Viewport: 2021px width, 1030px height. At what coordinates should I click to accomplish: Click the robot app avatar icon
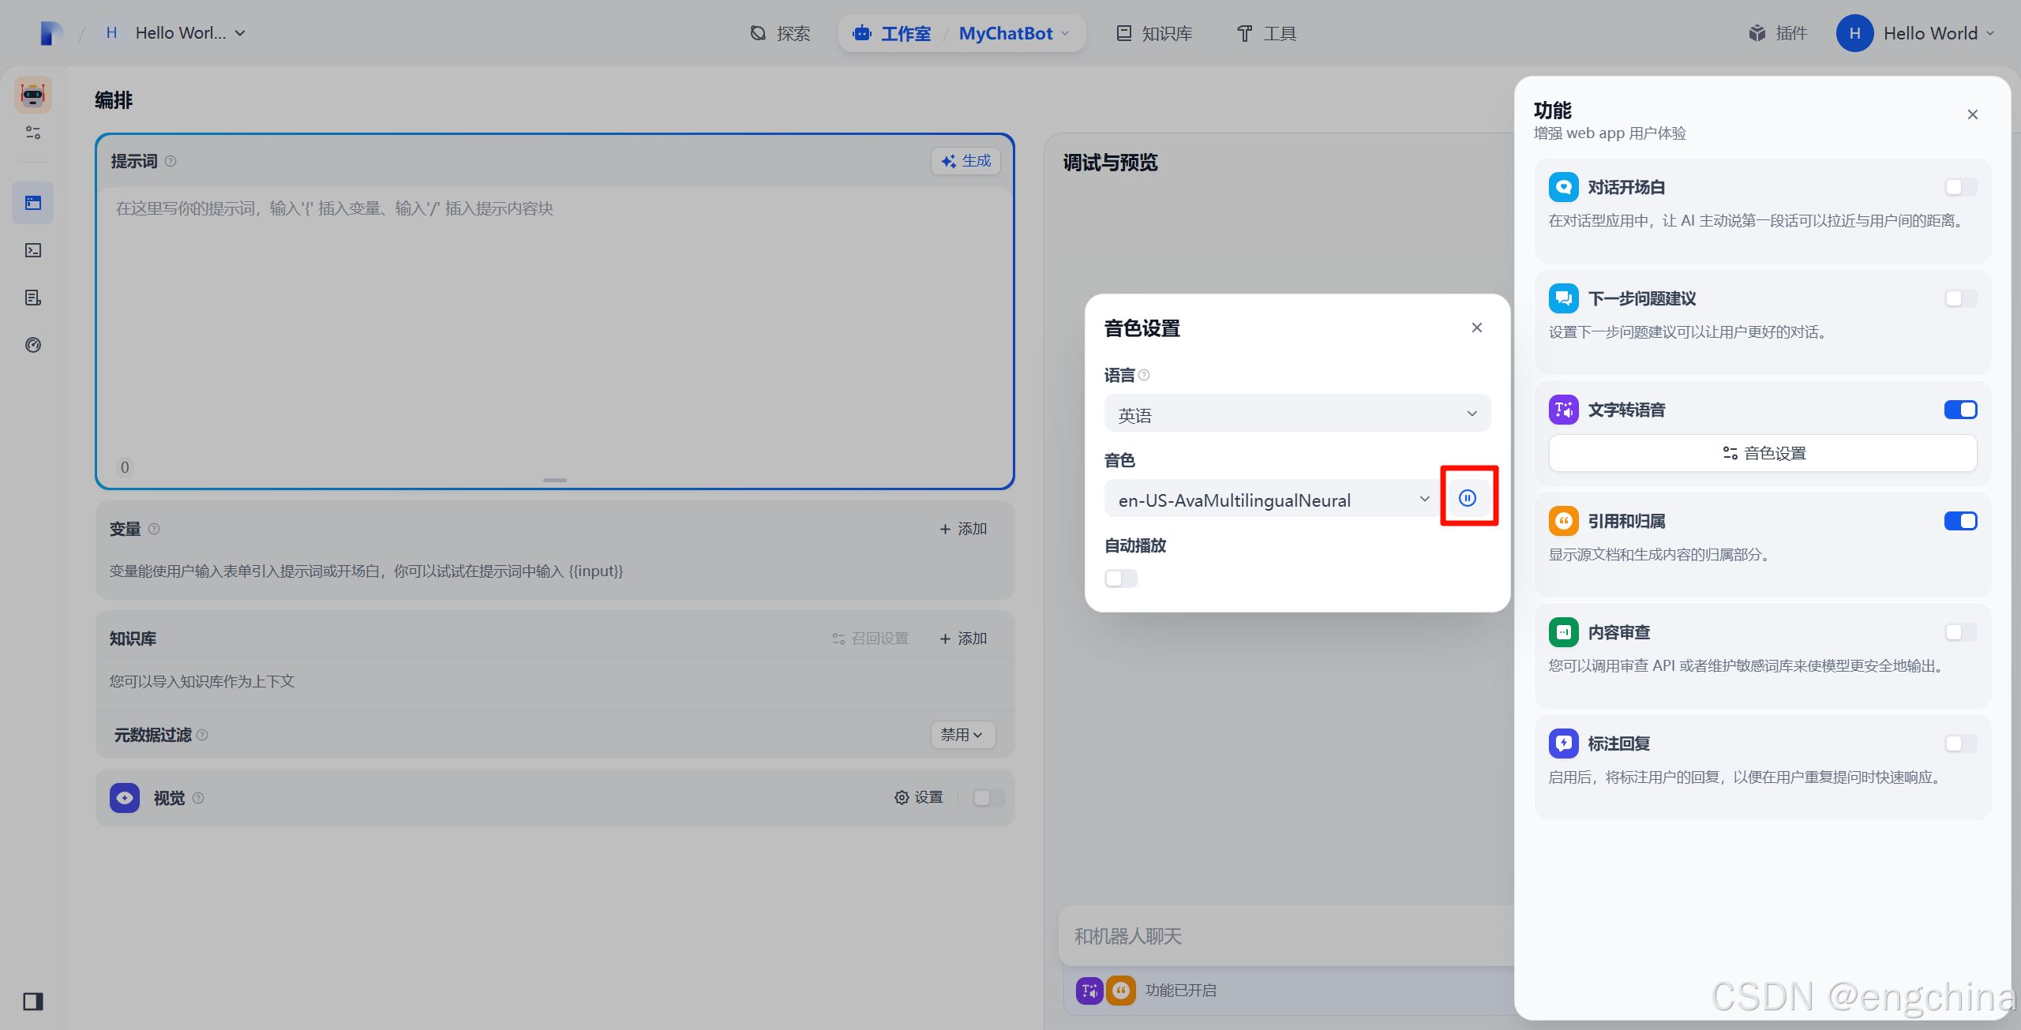(33, 95)
